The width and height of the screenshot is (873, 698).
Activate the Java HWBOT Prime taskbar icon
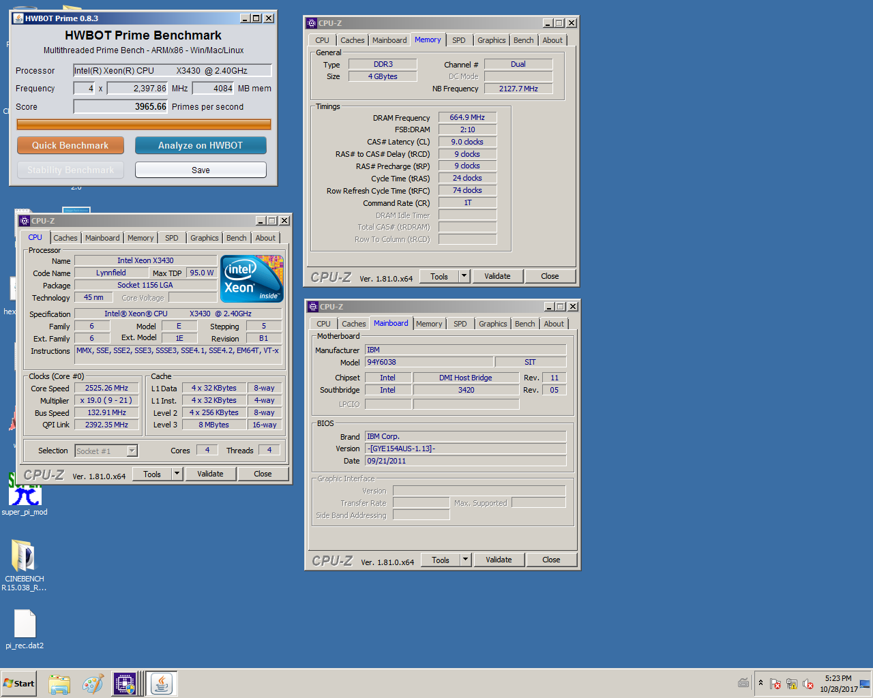tap(162, 684)
